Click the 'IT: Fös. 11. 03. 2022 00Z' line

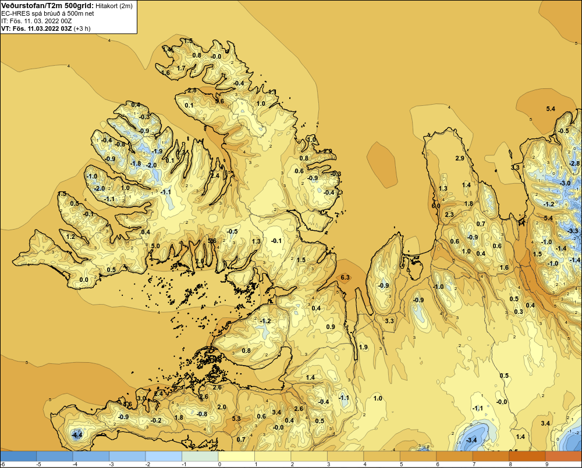[x=36, y=21]
